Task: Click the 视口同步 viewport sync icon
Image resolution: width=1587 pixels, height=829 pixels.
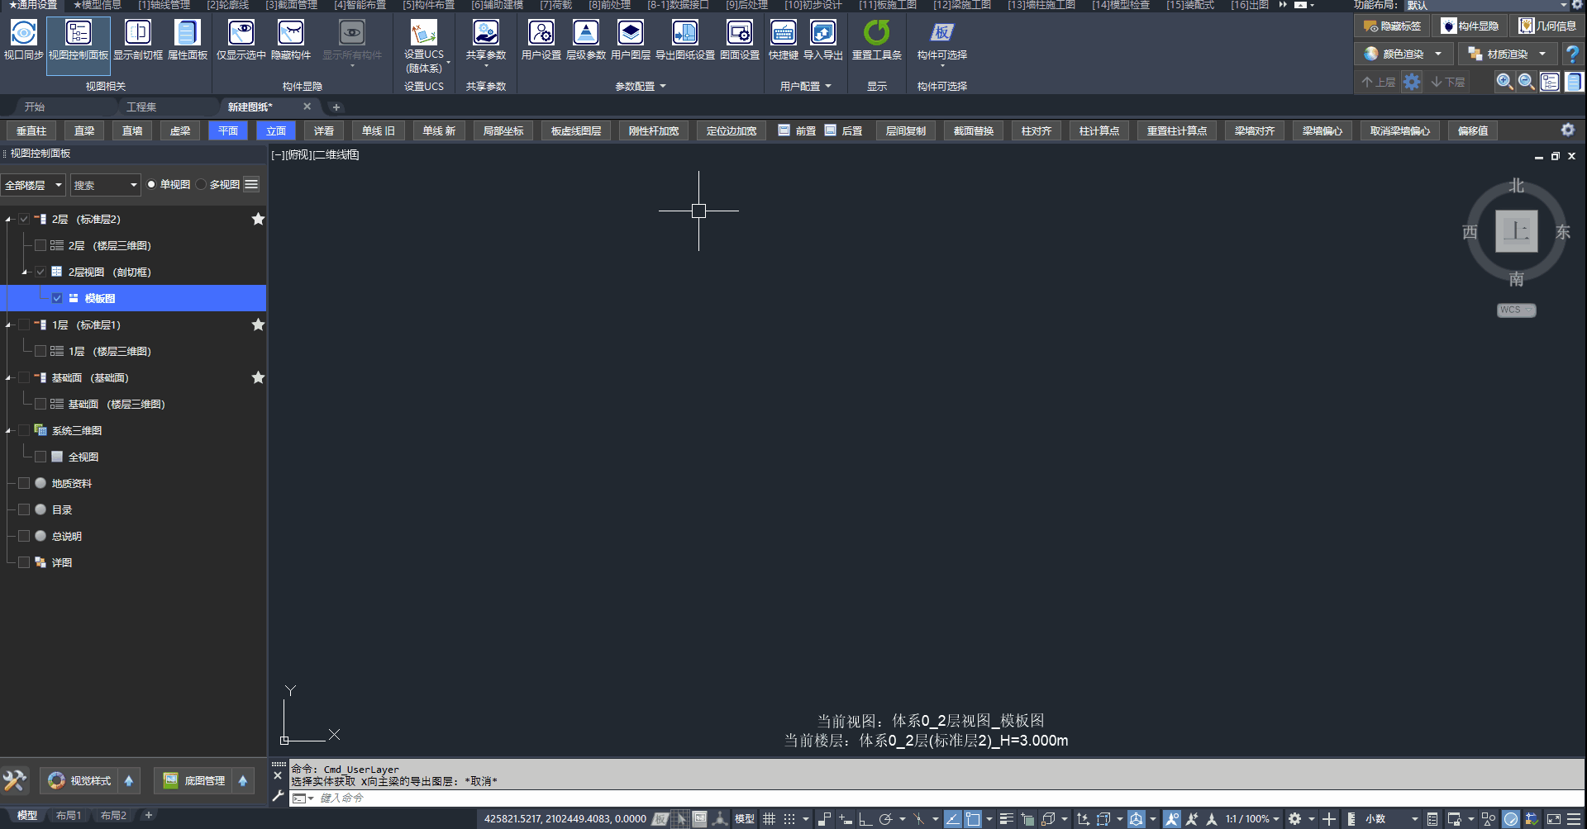Action: (x=23, y=40)
